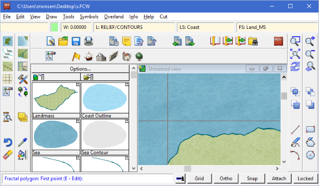Screen dimensions: 319x186
Task: Select the Zoom Window magnifier icon
Action: click(295, 41)
